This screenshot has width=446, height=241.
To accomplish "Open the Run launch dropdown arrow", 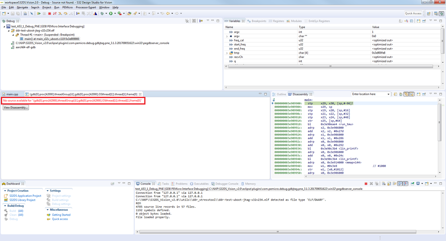I will [x=115, y=13].
